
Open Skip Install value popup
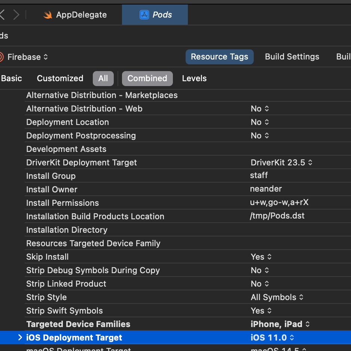coord(261,257)
